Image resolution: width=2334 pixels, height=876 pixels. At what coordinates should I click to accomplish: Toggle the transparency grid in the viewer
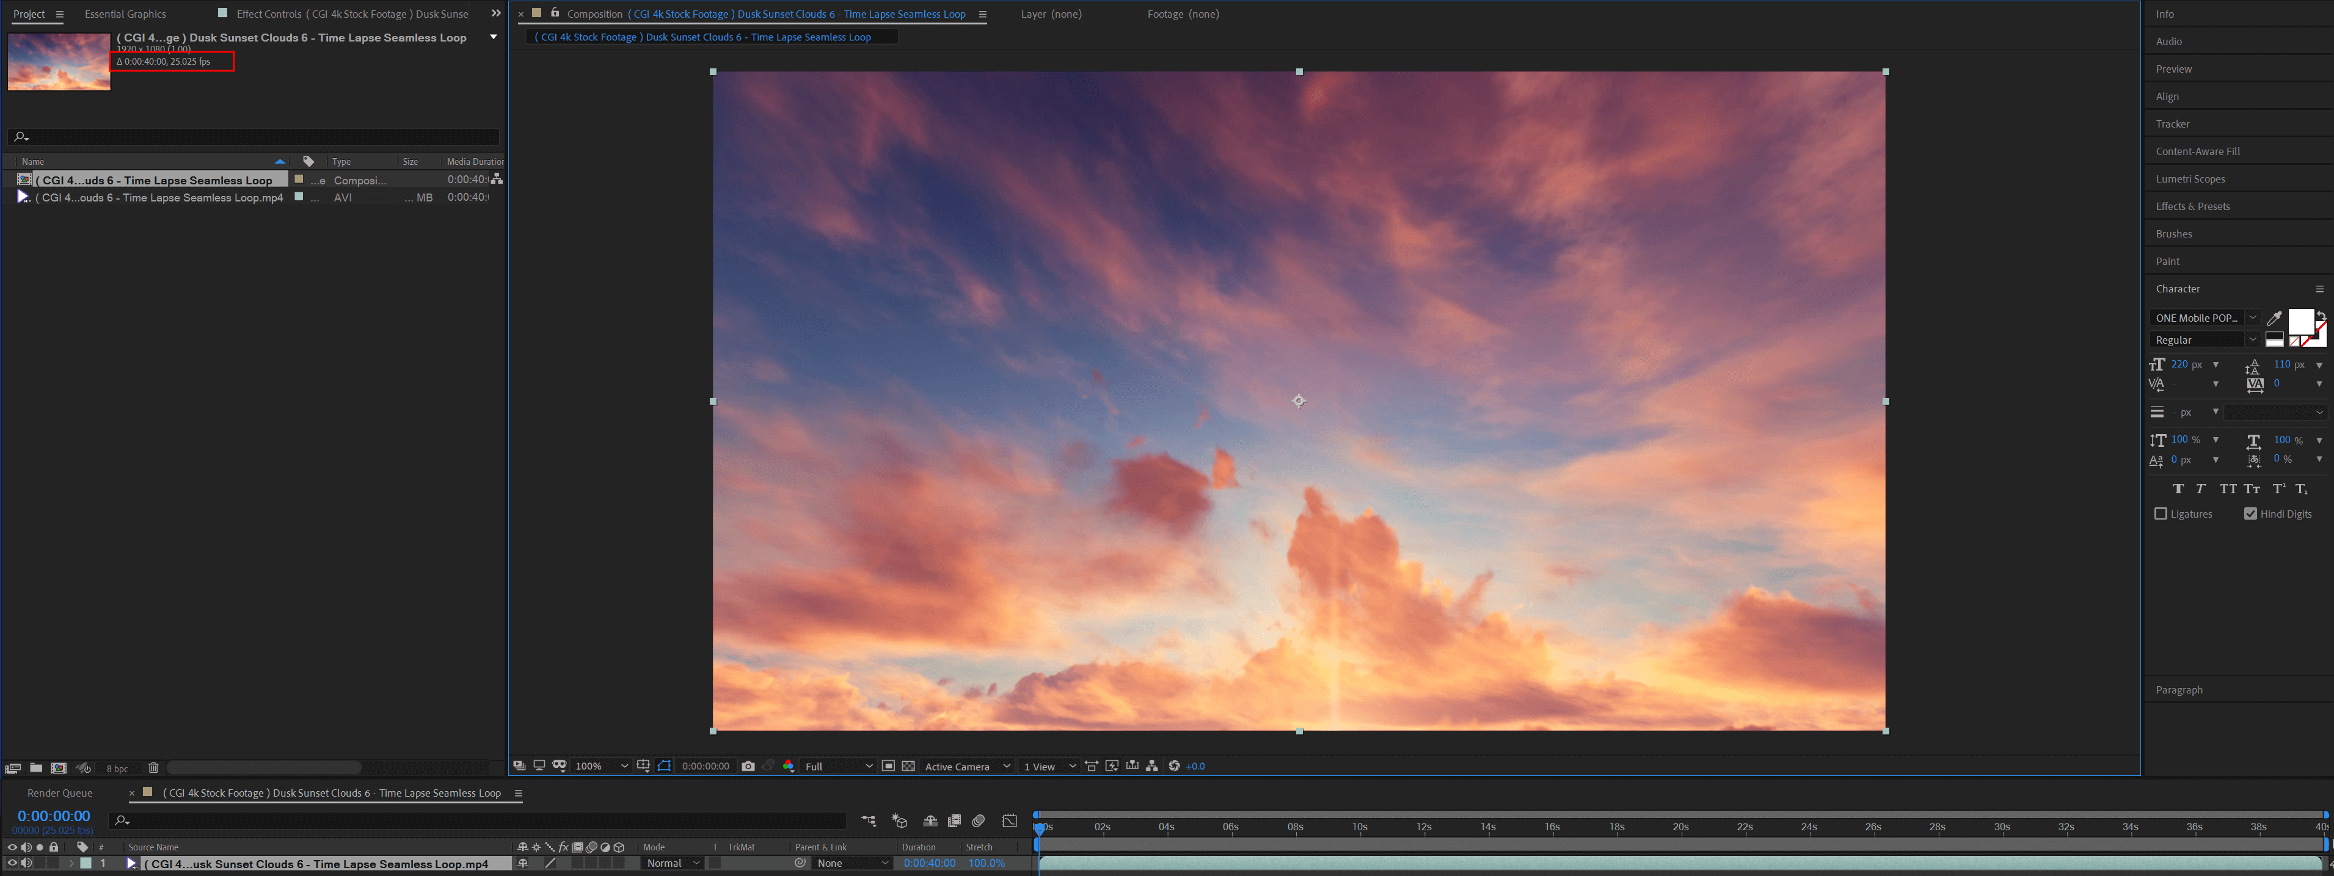[908, 766]
